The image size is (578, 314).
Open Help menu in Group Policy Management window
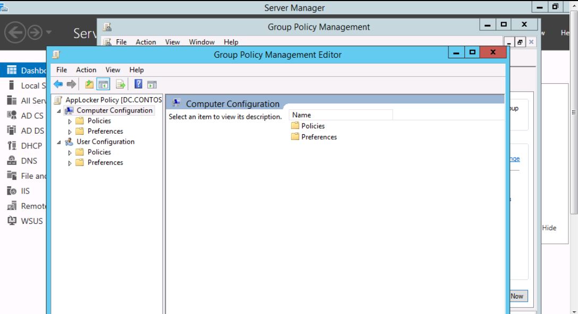[231, 42]
